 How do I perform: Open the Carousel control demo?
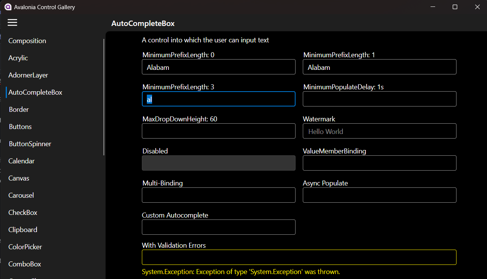click(x=21, y=195)
